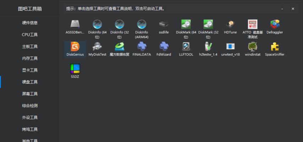The width and height of the screenshot is (303, 142).
Task: Choose the ssdlife tool icon
Action: 164,24
